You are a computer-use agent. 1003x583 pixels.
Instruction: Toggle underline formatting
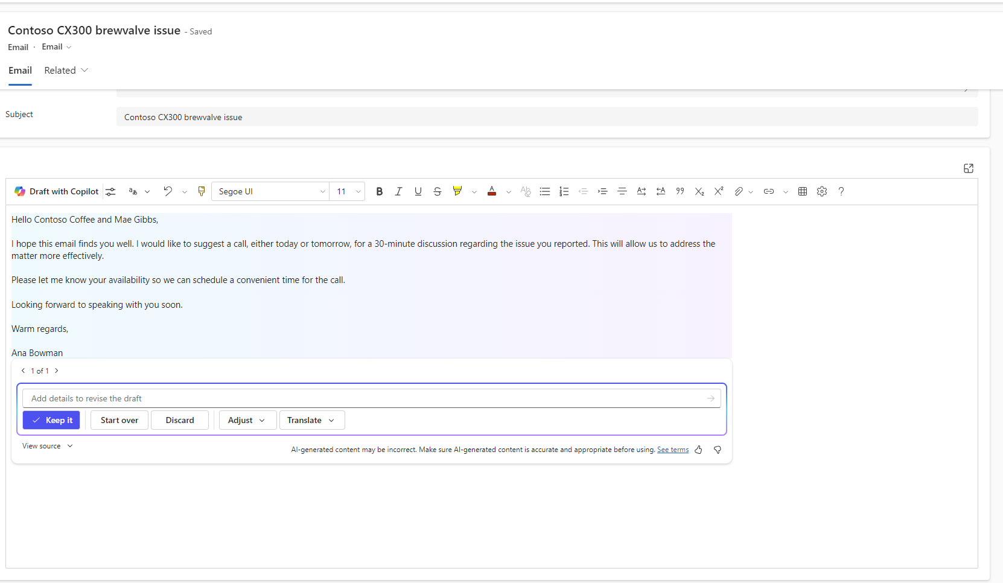tap(418, 191)
